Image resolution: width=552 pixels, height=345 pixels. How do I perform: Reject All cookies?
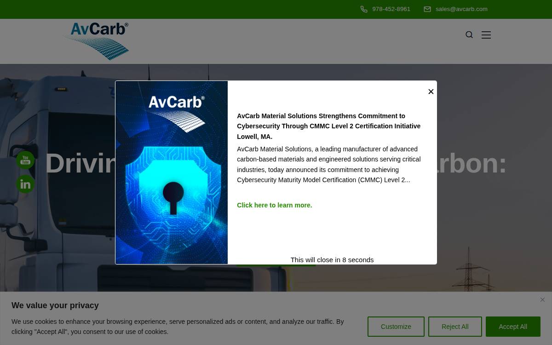pyautogui.click(x=455, y=327)
